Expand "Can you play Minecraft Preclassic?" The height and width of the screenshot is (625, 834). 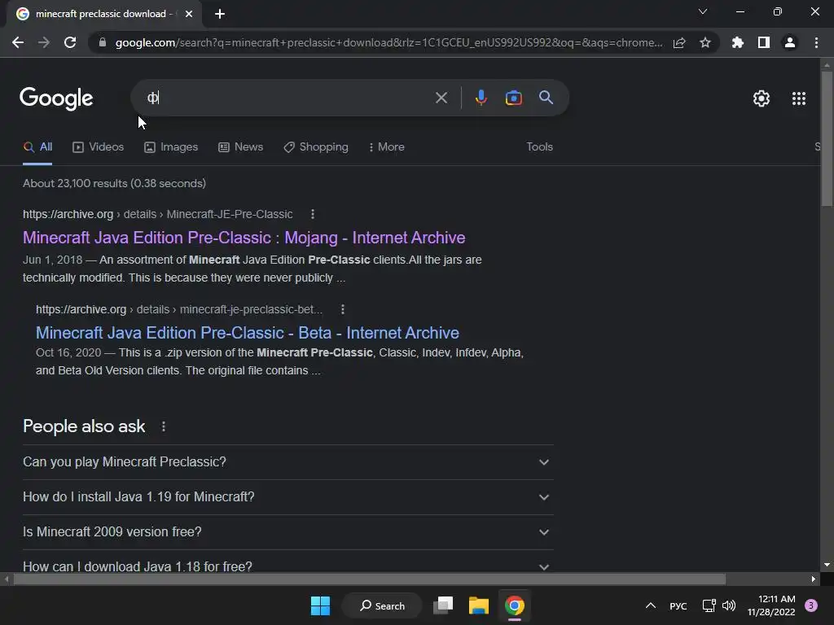[x=288, y=462]
